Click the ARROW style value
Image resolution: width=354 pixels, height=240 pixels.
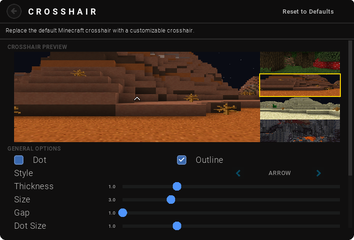[x=279, y=173]
